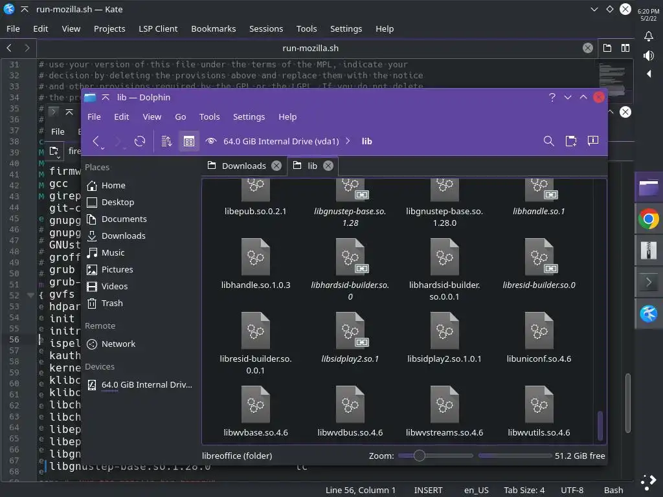Open Videos in Places panel
Screen dimensions: 663x497
pyautogui.click(x=114, y=286)
